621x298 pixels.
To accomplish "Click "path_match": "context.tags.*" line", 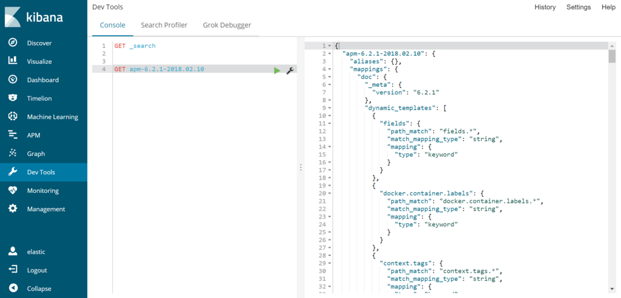I will (x=445, y=271).
